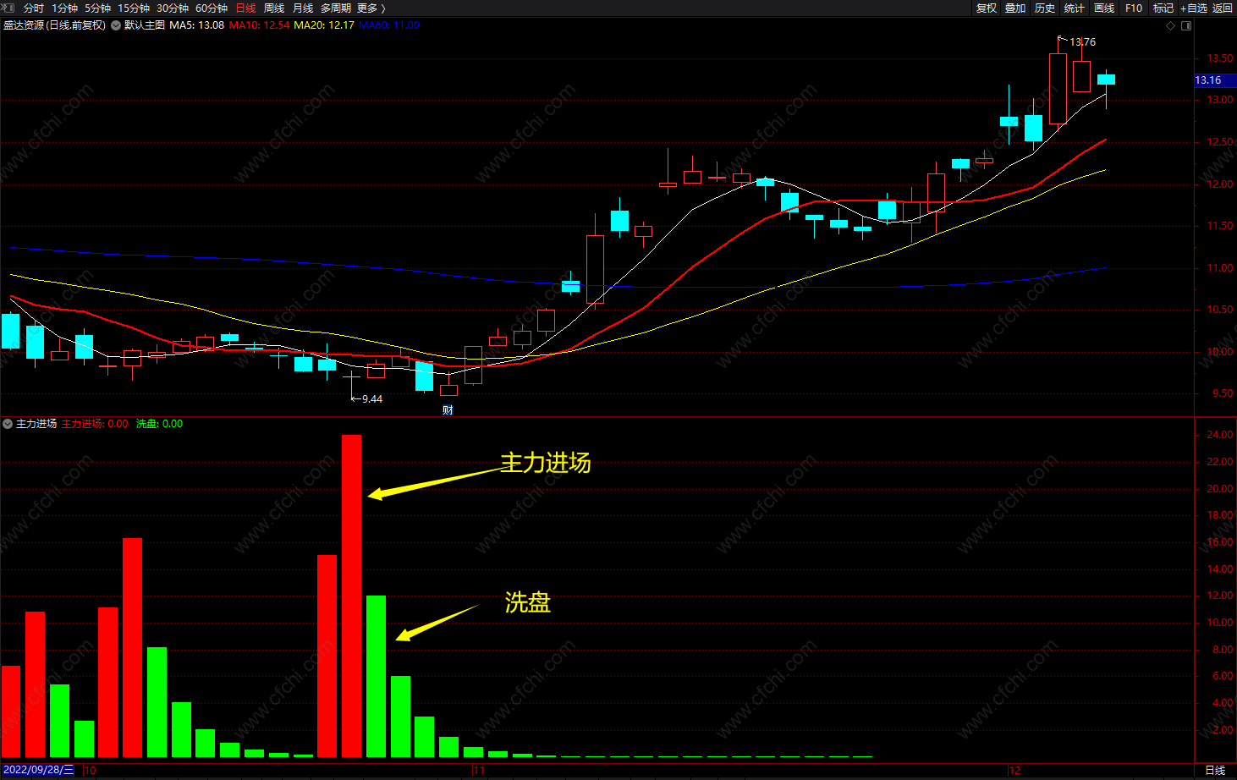
Task: Click the tallest red 主力进场 histogram bar
Action: [351, 596]
